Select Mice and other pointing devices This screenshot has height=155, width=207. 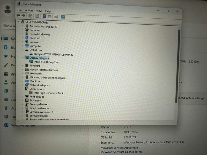[48, 78]
